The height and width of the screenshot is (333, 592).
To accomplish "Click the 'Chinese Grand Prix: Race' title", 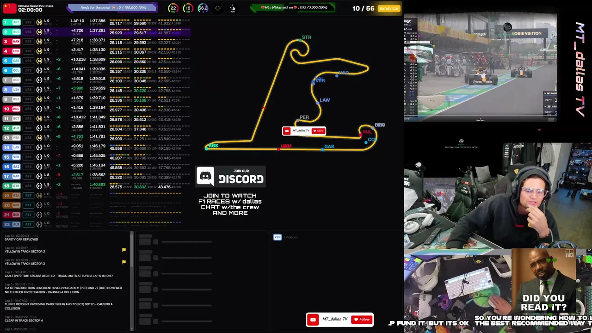I will click(37, 6).
